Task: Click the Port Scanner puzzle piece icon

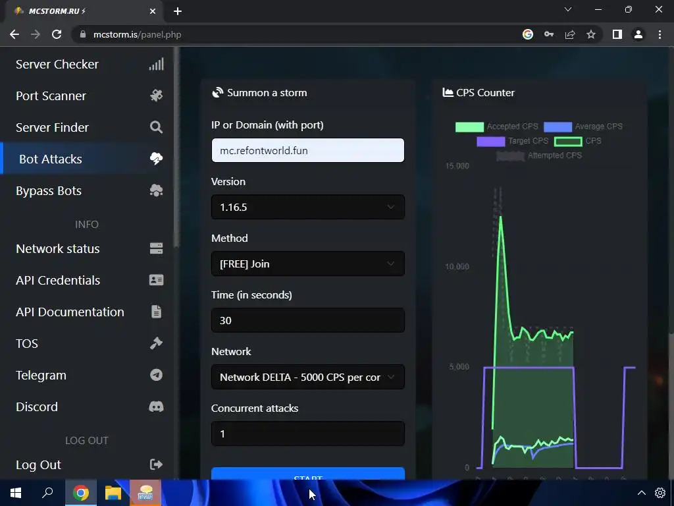Action: pos(156,96)
